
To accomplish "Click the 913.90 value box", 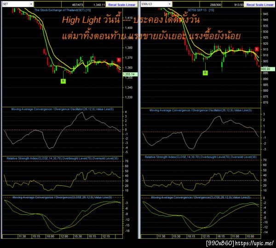I will (233, 5).
